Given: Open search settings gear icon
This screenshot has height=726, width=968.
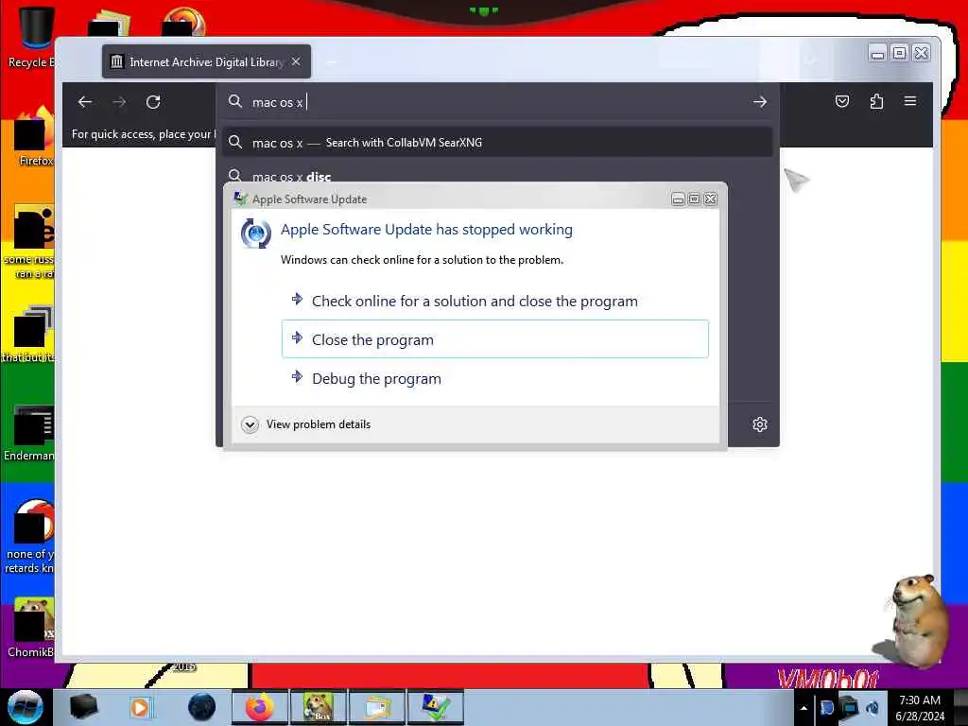Looking at the screenshot, I should pyautogui.click(x=760, y=424).
